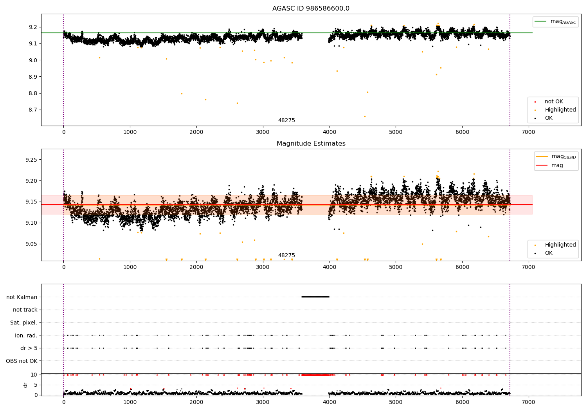Click the black 'not Kalman' data segment
This screenshot has height=411, width=587.
pos(315,297)
